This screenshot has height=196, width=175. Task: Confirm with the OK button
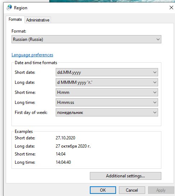tap(103, 190)
